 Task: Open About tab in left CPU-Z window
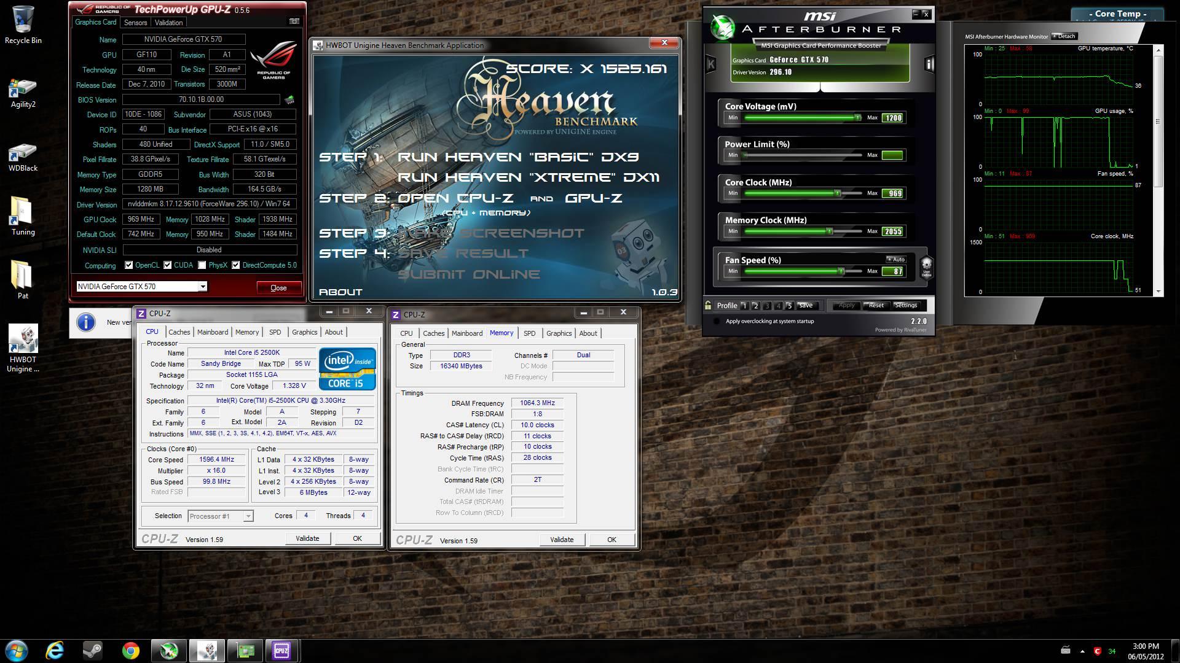334,332
